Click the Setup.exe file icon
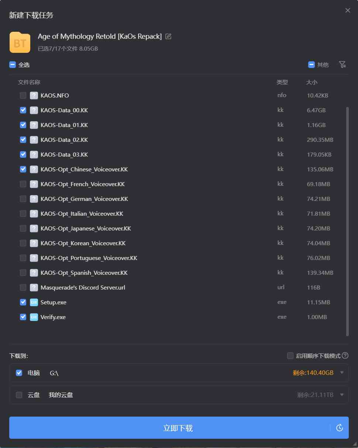 click(34, 302)
